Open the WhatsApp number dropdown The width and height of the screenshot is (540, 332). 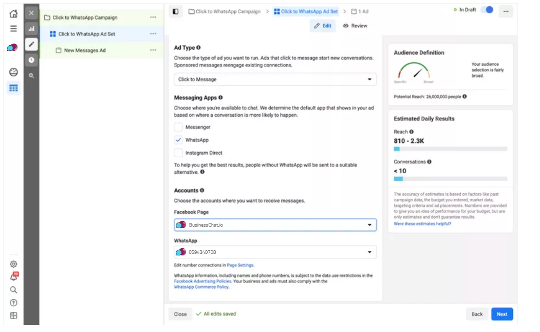(x=275, y=252)
